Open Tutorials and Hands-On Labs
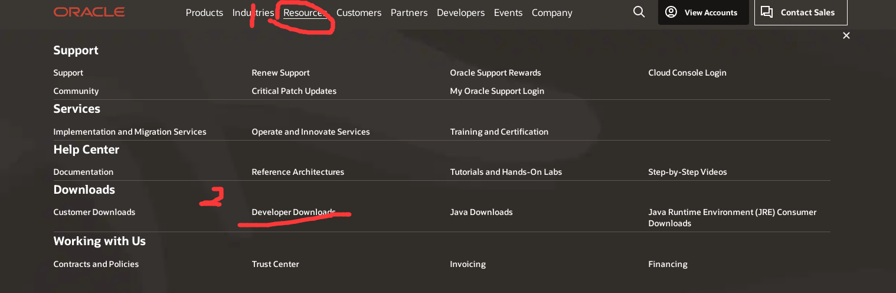 [506, 172]
